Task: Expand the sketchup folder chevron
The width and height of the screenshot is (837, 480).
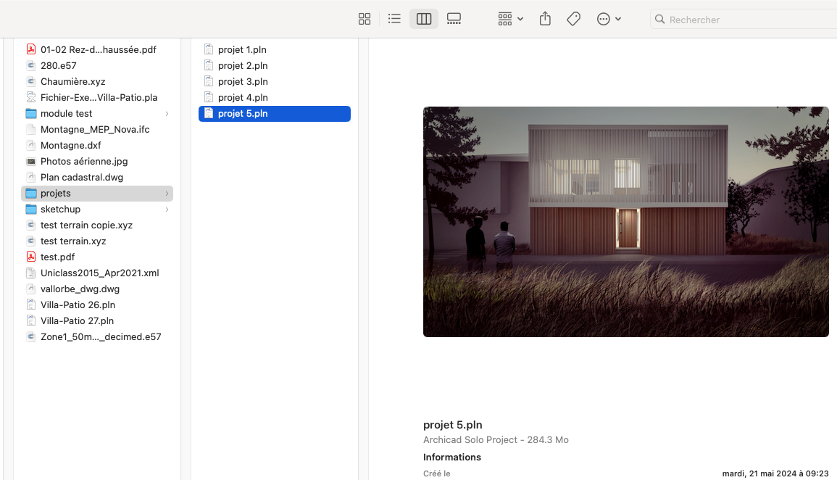Action: coord(167,210)
